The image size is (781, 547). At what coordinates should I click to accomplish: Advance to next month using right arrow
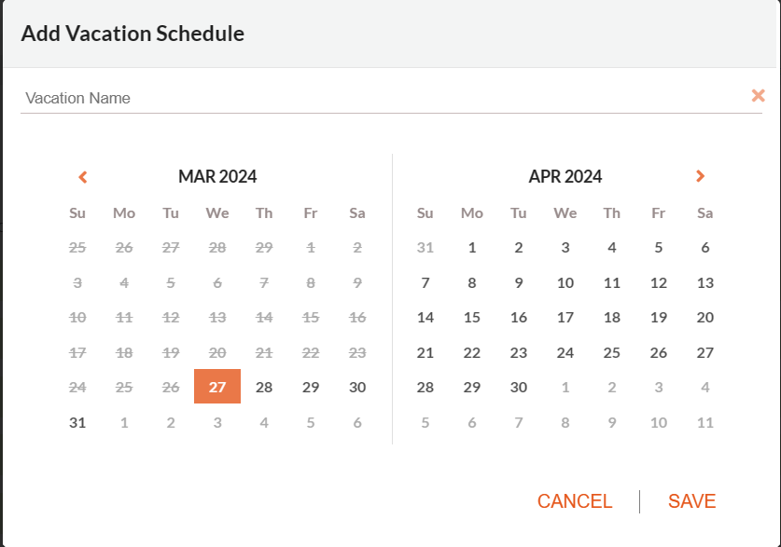[700, 176]
